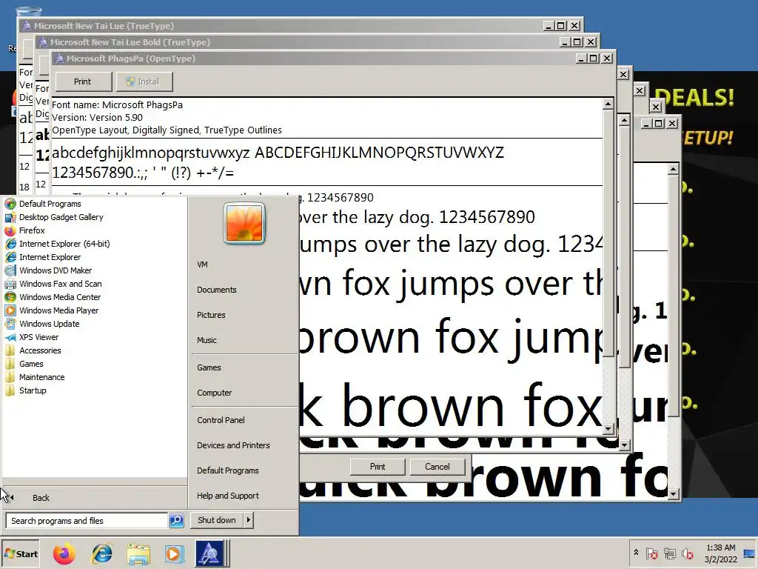Click the muted volume tray icon

click(x=687, y=553)
